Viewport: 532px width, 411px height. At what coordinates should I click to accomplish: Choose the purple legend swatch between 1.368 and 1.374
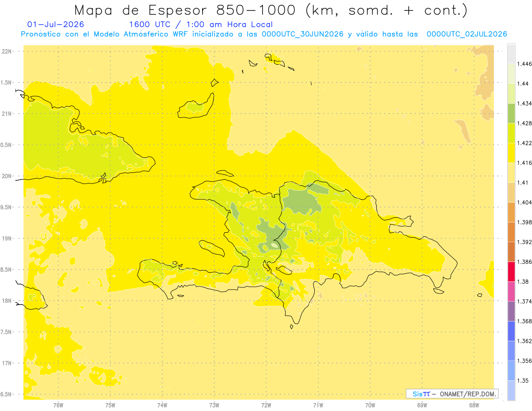point(511,311)
